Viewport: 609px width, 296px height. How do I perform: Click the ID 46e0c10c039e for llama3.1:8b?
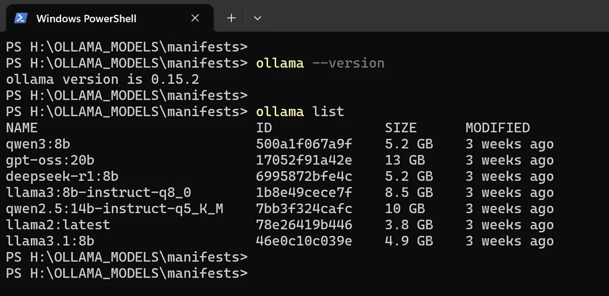coord(304,241)
